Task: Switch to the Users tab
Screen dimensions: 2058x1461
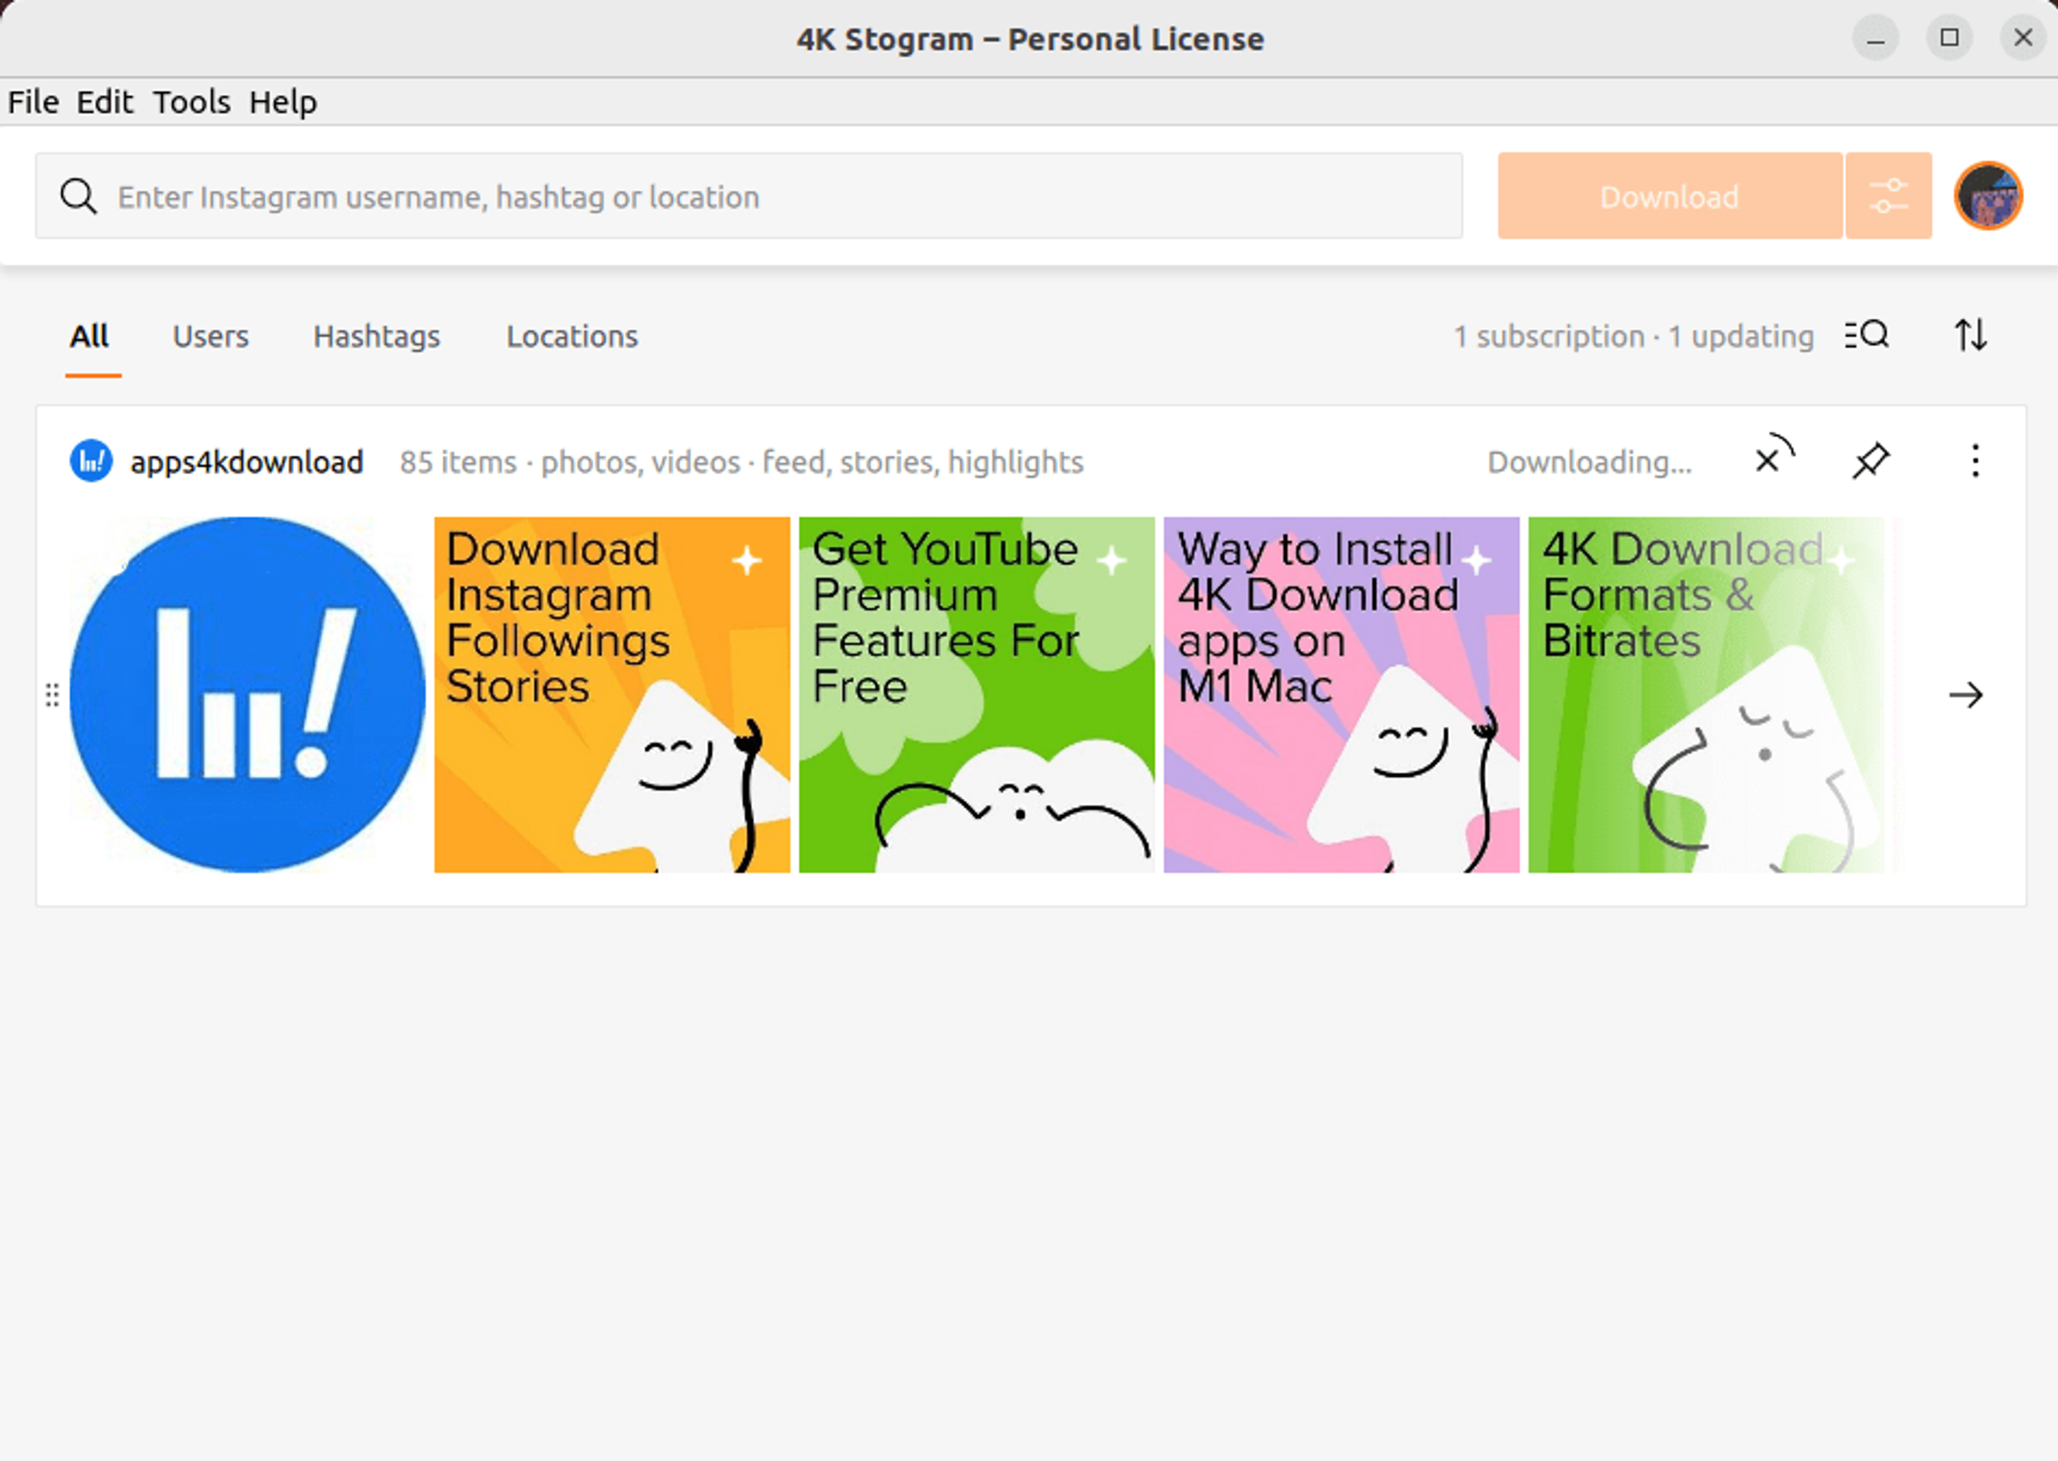Action: pyautogui.click(x=211, y=337)
